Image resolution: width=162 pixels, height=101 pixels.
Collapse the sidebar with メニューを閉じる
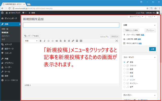tap(10, 80)
